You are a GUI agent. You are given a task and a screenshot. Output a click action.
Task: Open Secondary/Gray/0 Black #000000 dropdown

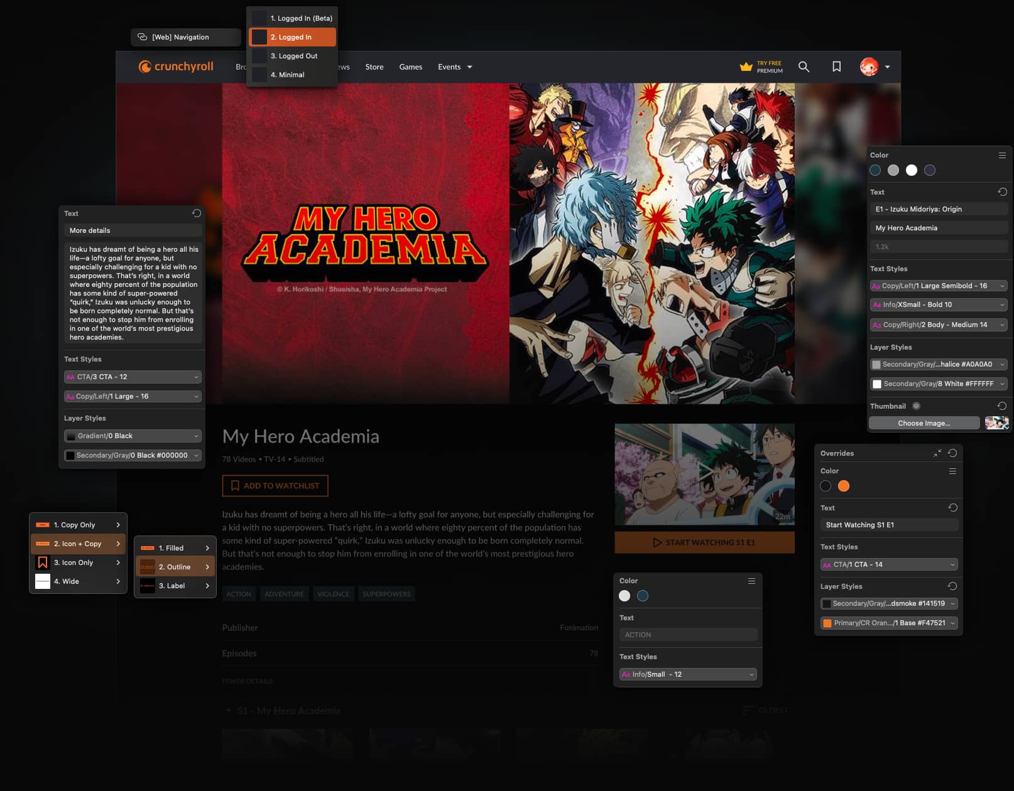click(x=133, y=455)
